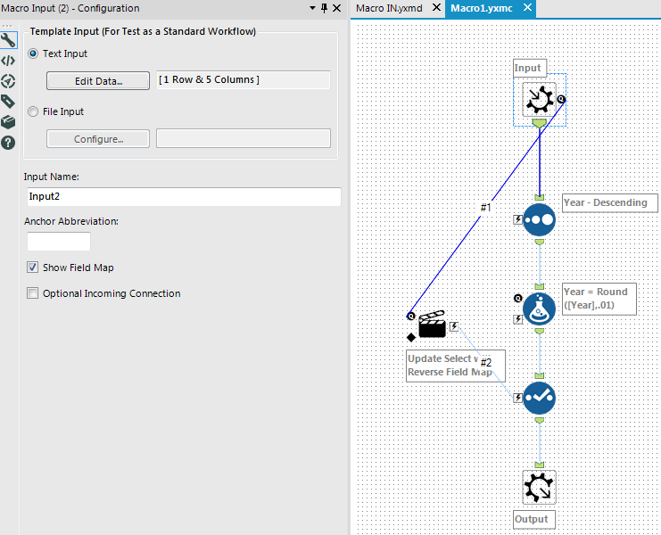Open the box package icon in sidebar
Viewport: 661px width, 535px height.
8,122
